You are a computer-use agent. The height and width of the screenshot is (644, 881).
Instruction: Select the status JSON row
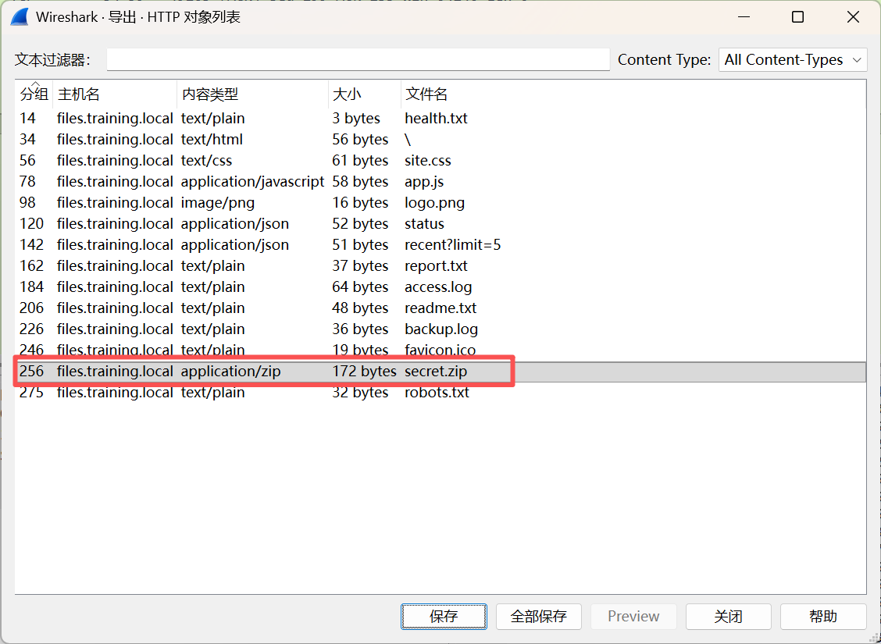(x=440, y=223)
